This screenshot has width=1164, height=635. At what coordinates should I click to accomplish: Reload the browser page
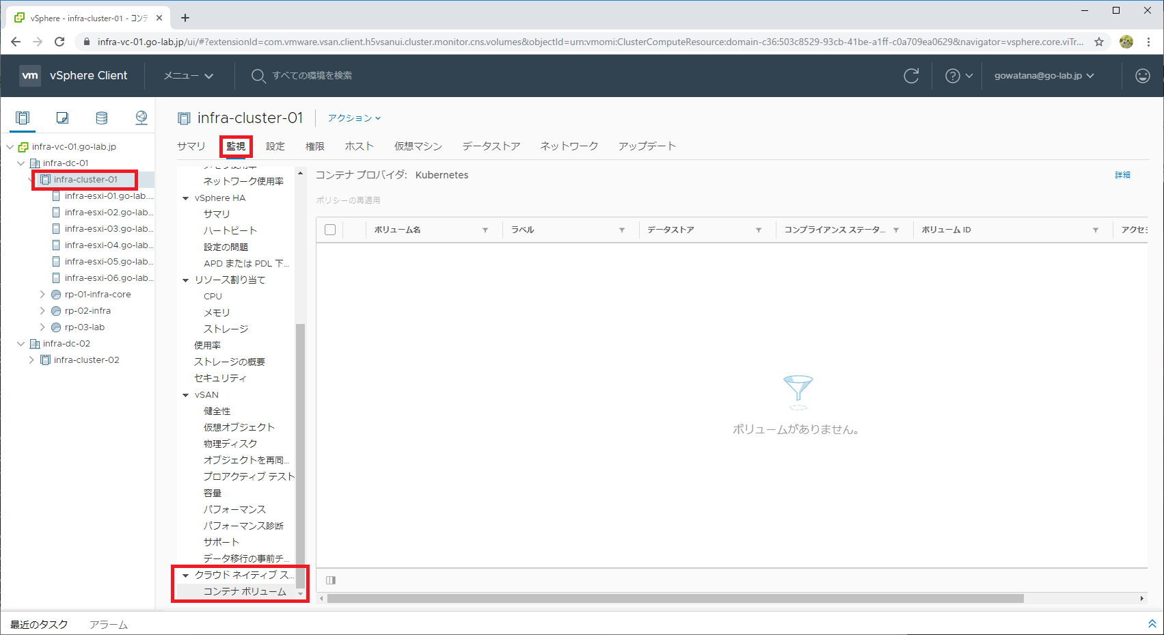59,42
